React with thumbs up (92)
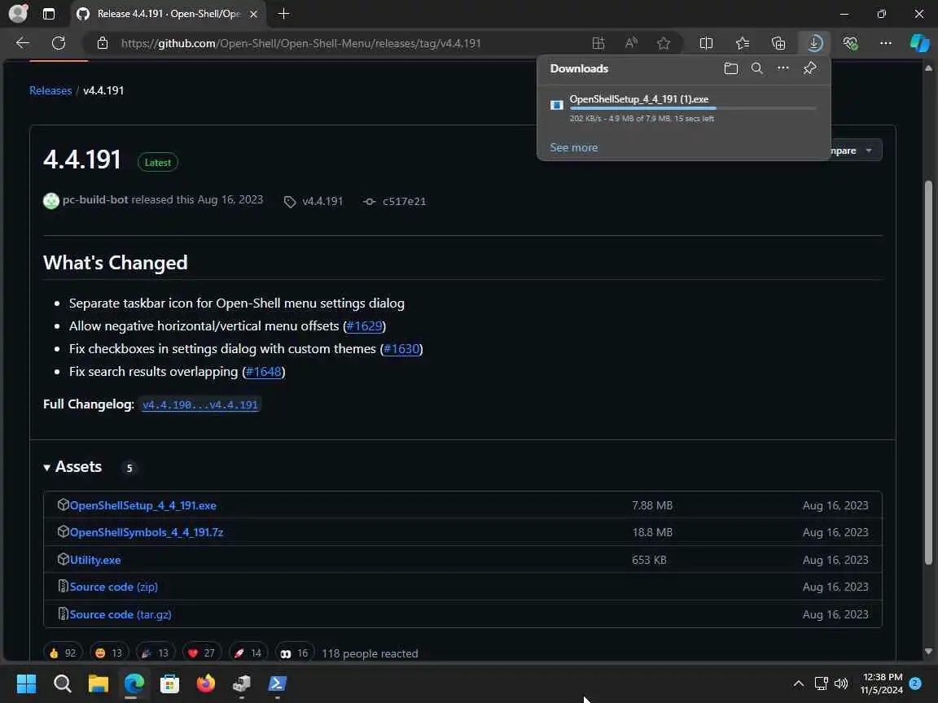Screen dimensions: 938x703 click(63, 653)
